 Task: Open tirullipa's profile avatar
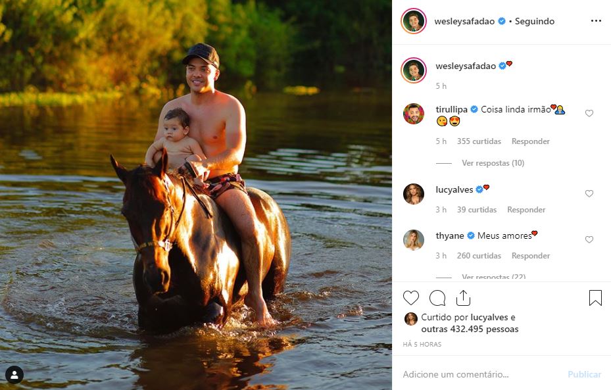point(414,114)
